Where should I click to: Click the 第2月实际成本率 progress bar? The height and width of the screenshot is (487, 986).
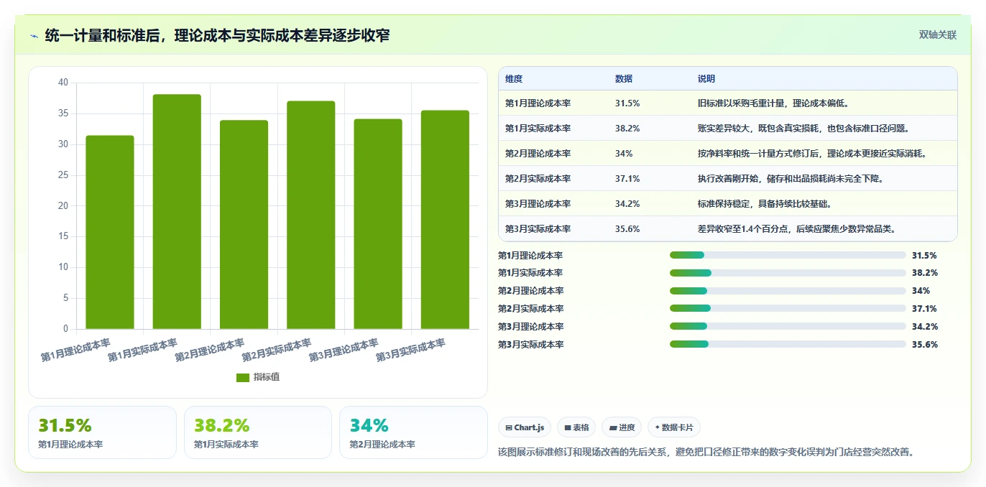point(788,309)
